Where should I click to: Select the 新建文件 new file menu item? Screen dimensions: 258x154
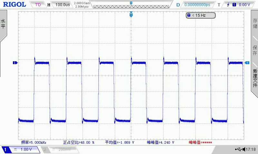pyautogui.click(x=255, y=78)
